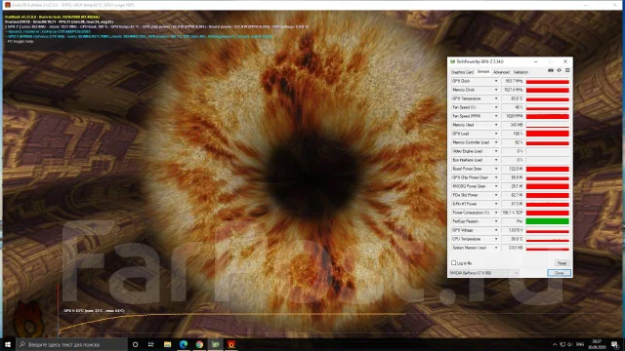Click FurMark GPU temperature graph label
The image size is (625, 351).
94,310
